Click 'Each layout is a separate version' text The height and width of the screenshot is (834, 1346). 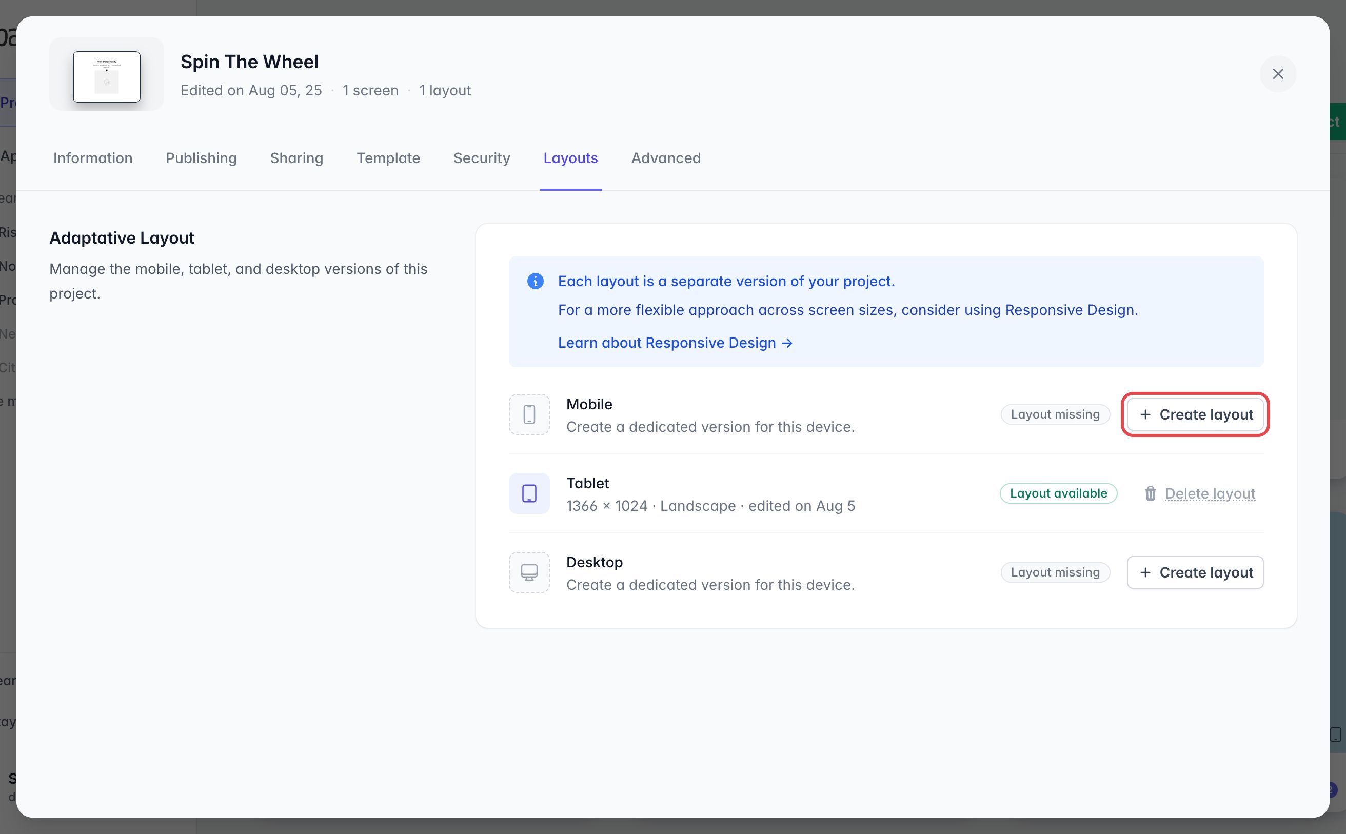point(726,281)
